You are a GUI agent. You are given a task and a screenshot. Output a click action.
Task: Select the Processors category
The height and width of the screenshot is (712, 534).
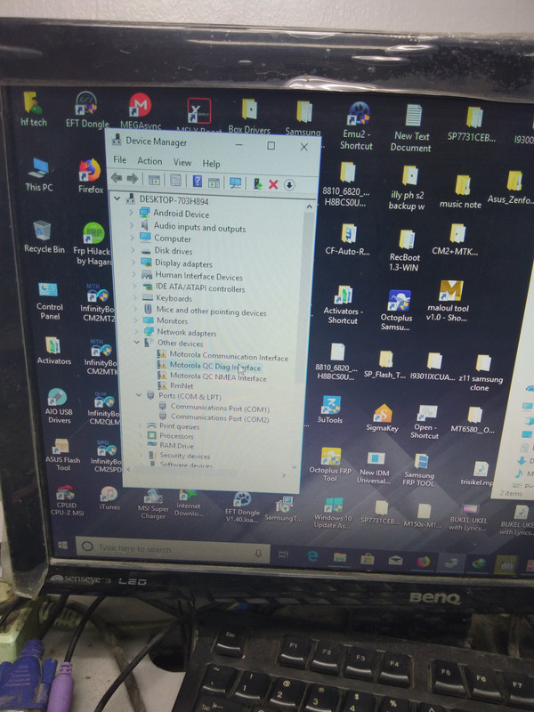coord(176,436)
